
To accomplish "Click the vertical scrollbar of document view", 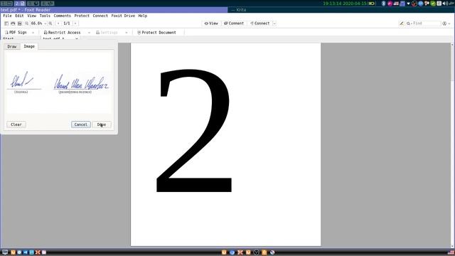I will point(452,145).
